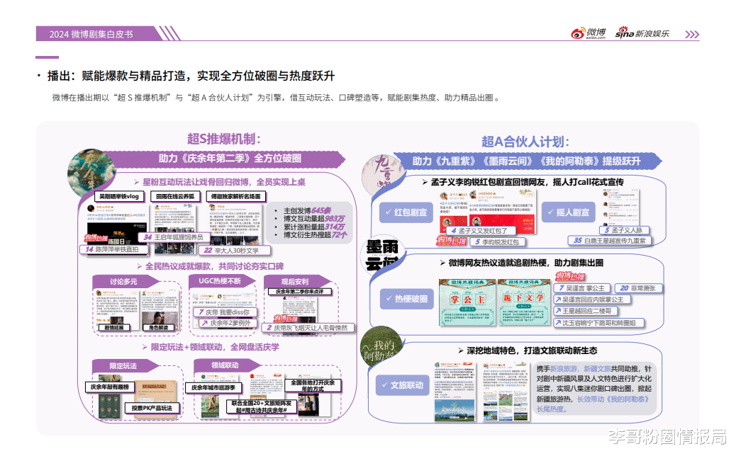Select the 讨论多元 tab
The width and height of the screenshot is (736, 456).
coord(126,282)
